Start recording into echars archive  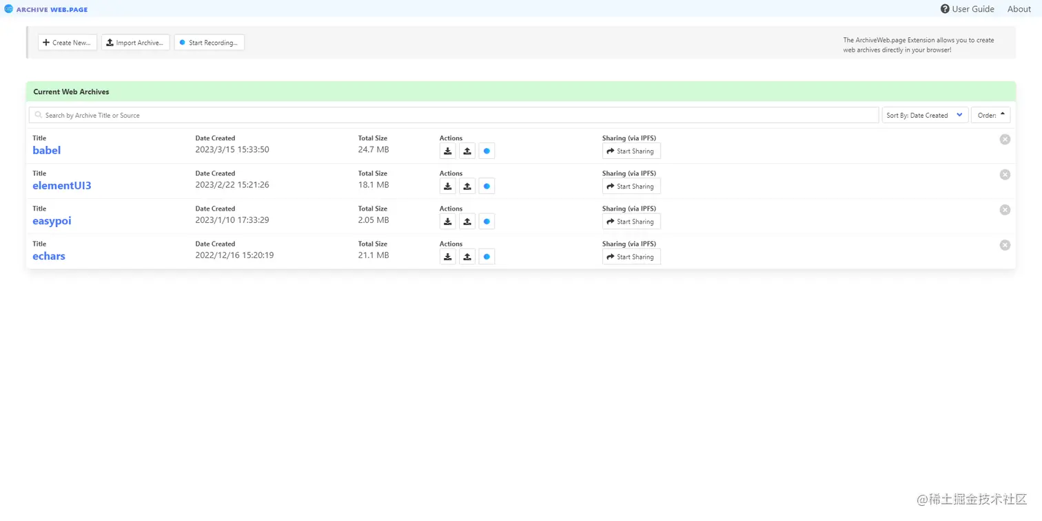pyautogui.click(x=487, y=257)
